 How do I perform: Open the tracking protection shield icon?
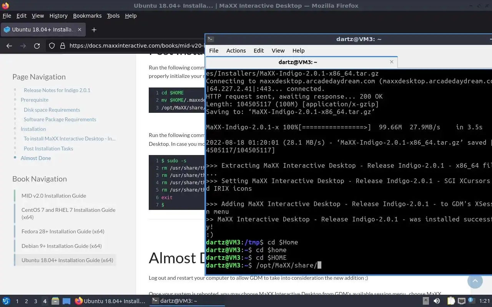point(52,46)
